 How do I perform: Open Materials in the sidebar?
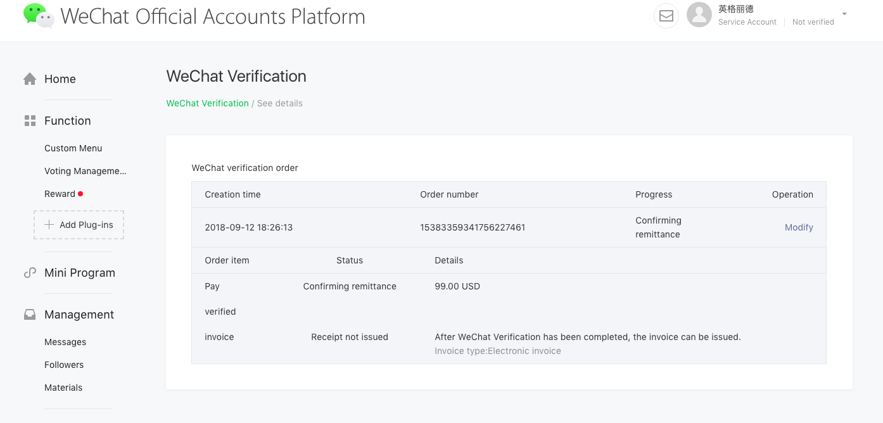click(63, 388)
